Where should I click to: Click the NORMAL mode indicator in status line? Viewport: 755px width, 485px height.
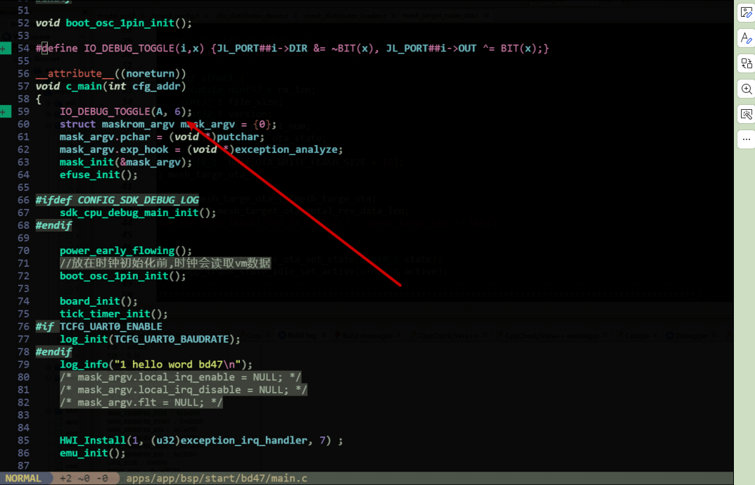click(x=23, y=478)
